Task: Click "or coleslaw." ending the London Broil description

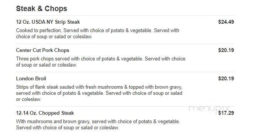Action: coord(28,99)
